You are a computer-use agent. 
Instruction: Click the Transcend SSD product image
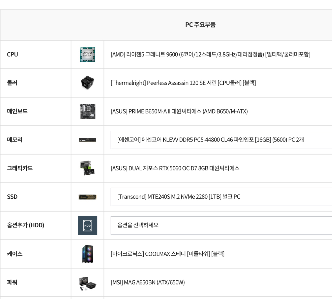[88, 197]
